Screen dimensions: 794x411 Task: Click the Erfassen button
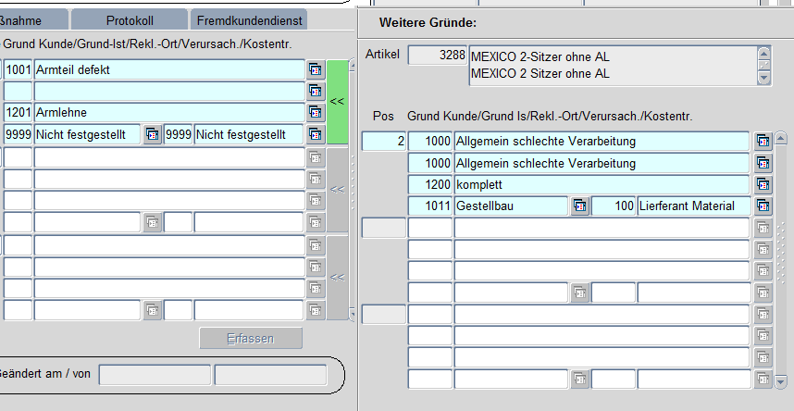click(251, 339)
